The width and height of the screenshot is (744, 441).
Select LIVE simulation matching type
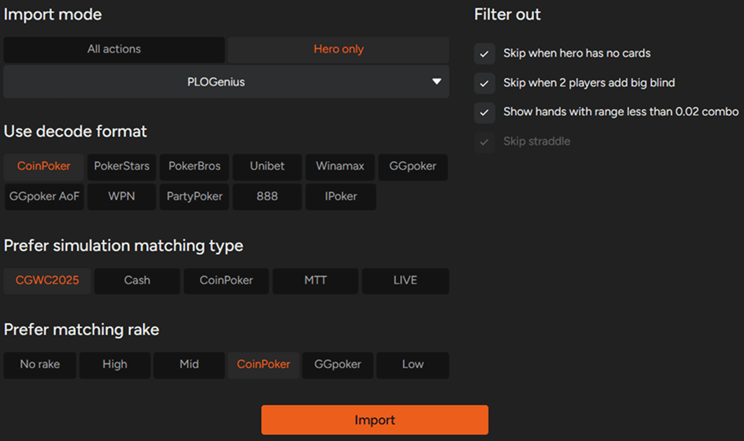(405, 281)
